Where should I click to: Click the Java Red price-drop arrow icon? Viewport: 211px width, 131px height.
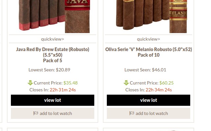tap(30, 83)
